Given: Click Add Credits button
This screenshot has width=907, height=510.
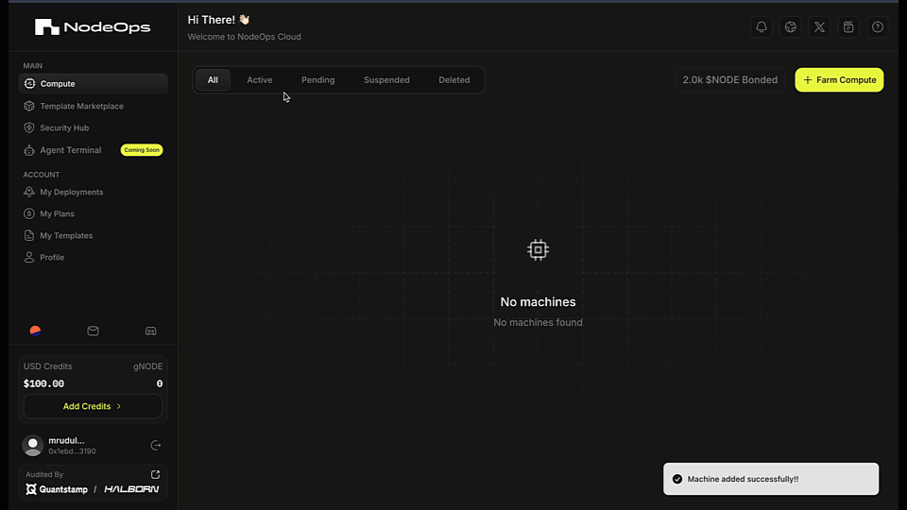Looking at the screenshot, I should (x=93, y=406).
